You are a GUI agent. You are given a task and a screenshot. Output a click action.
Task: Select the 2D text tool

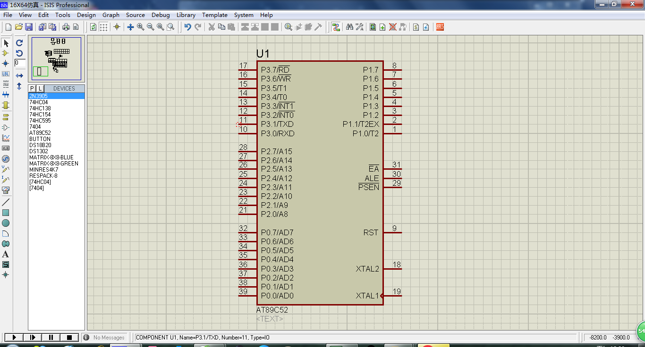6,254
